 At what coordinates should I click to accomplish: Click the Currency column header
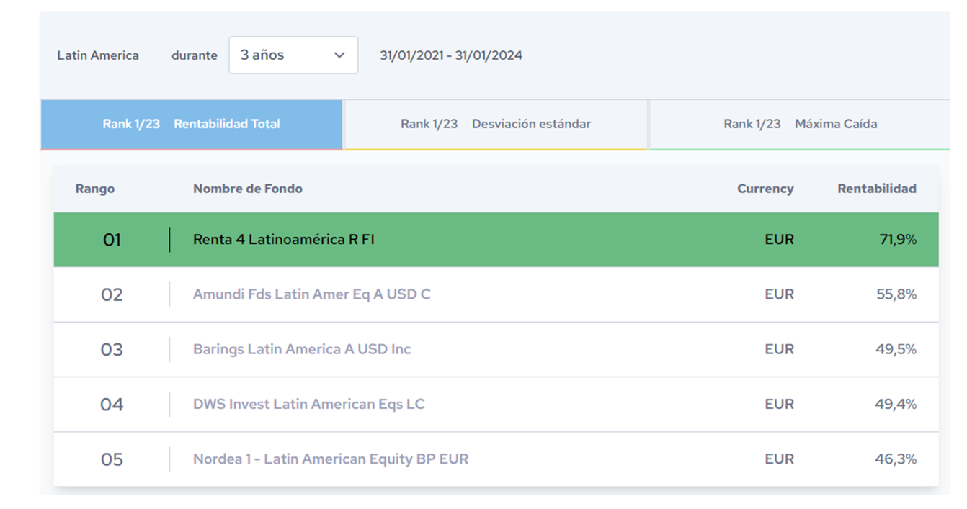point(765,189)
